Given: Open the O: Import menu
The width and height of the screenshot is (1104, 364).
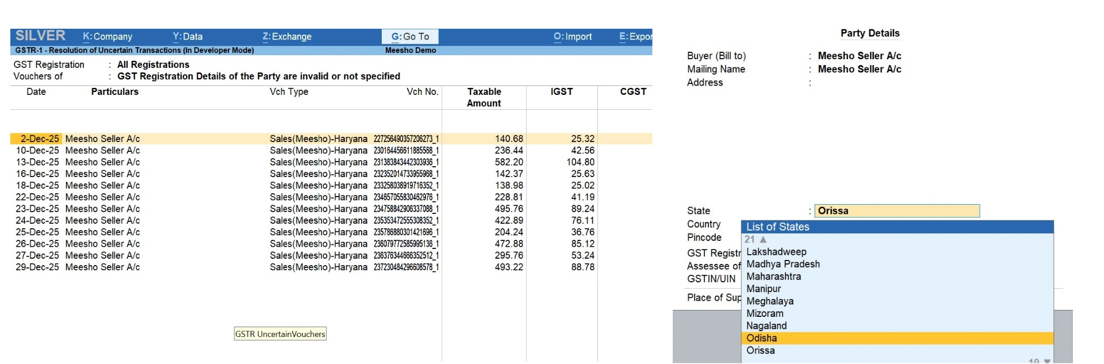Looking at the screenshot, I should coord(573,36).
